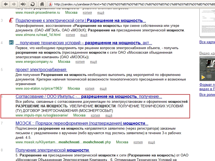
Task: Click the www.ooo-etalon.ru/price/1963/ green URL
Action: (x=39, y=89)
